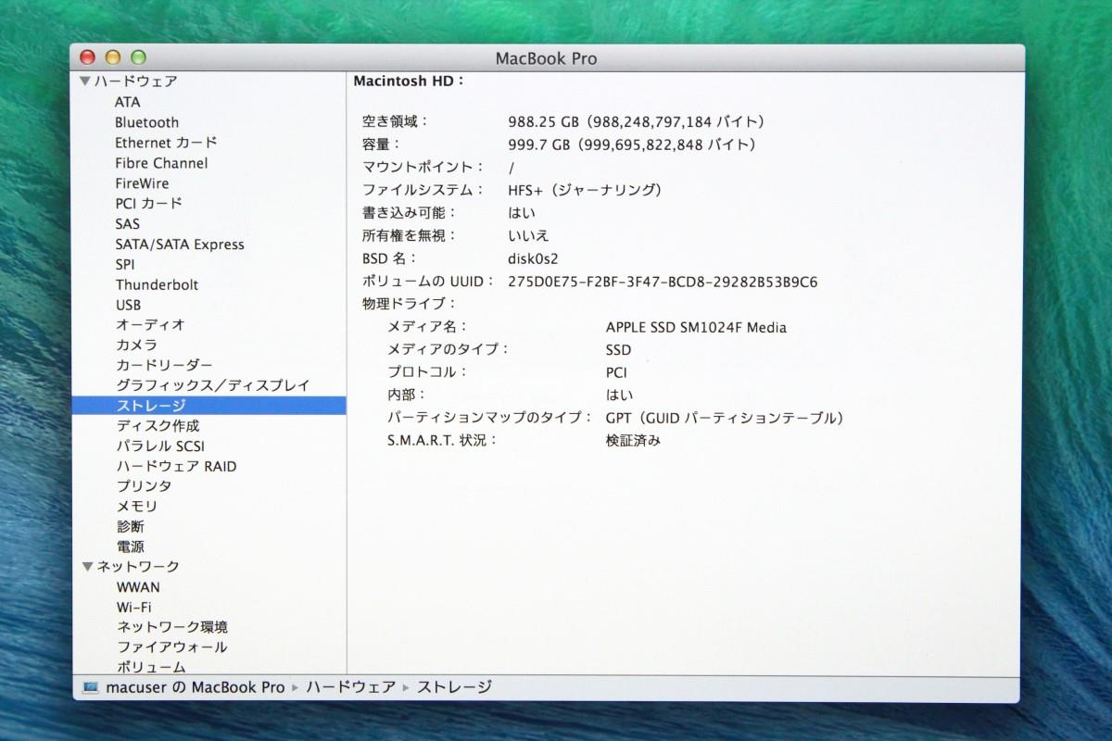Select ATA in the hardware list

(128, 102)
